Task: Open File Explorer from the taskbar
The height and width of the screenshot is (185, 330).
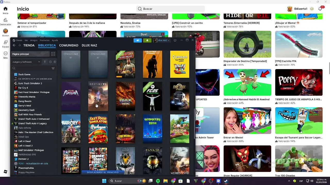Action: pyautogui.click(x=166, y=181)
